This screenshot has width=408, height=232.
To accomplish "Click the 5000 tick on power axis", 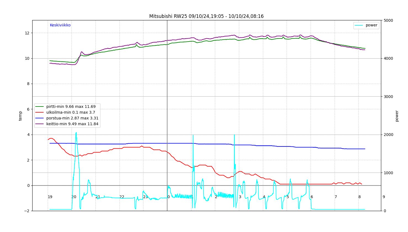I will (x=388, y=20).
